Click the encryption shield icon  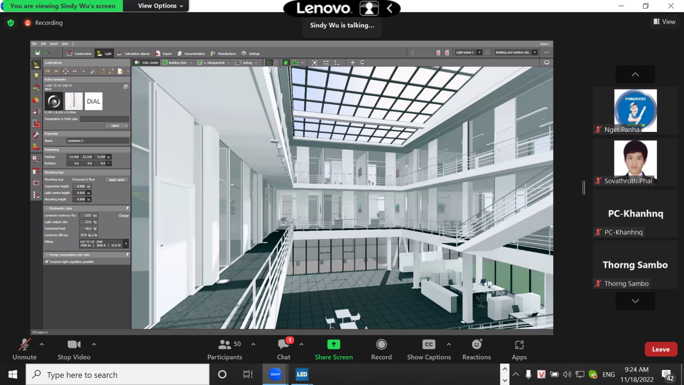(x=11, y=23)
